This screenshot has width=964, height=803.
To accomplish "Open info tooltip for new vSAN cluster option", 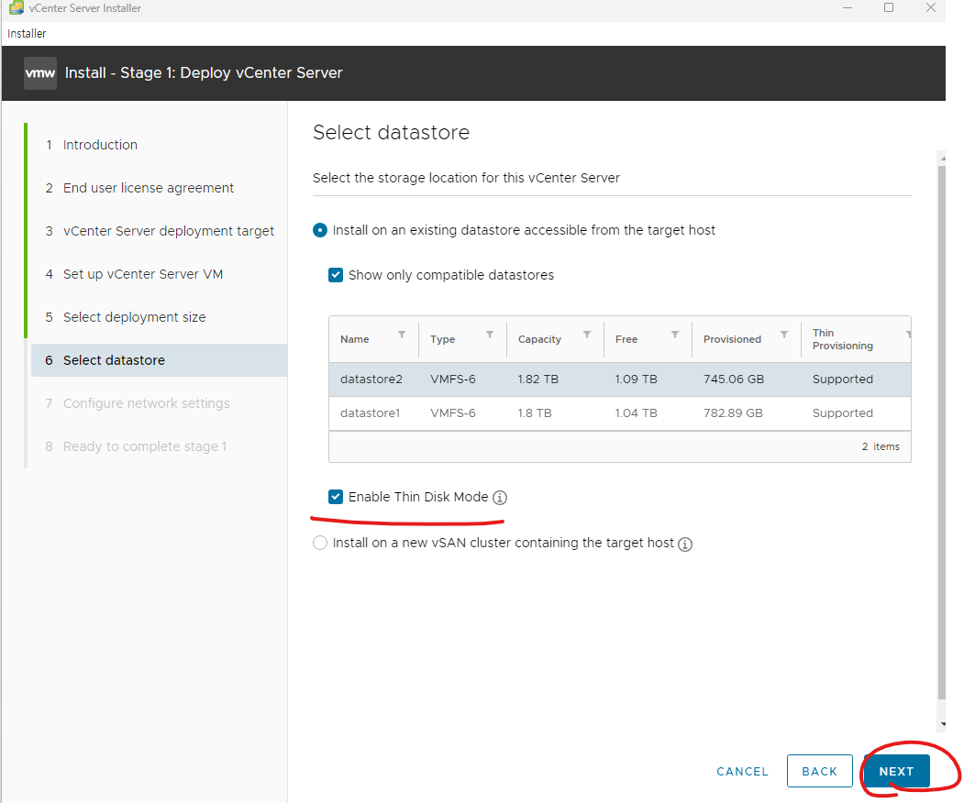I will tap(685, 544).
